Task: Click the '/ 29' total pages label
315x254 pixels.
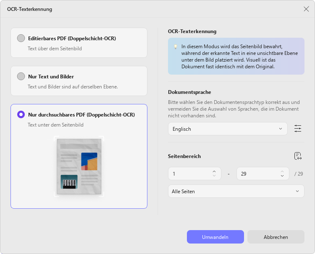Action: pyautogui.click(x=299, y=174)
